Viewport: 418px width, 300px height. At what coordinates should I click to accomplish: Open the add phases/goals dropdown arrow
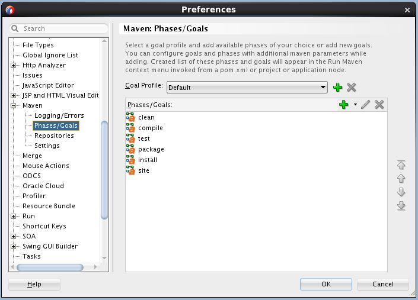[355, 105]
